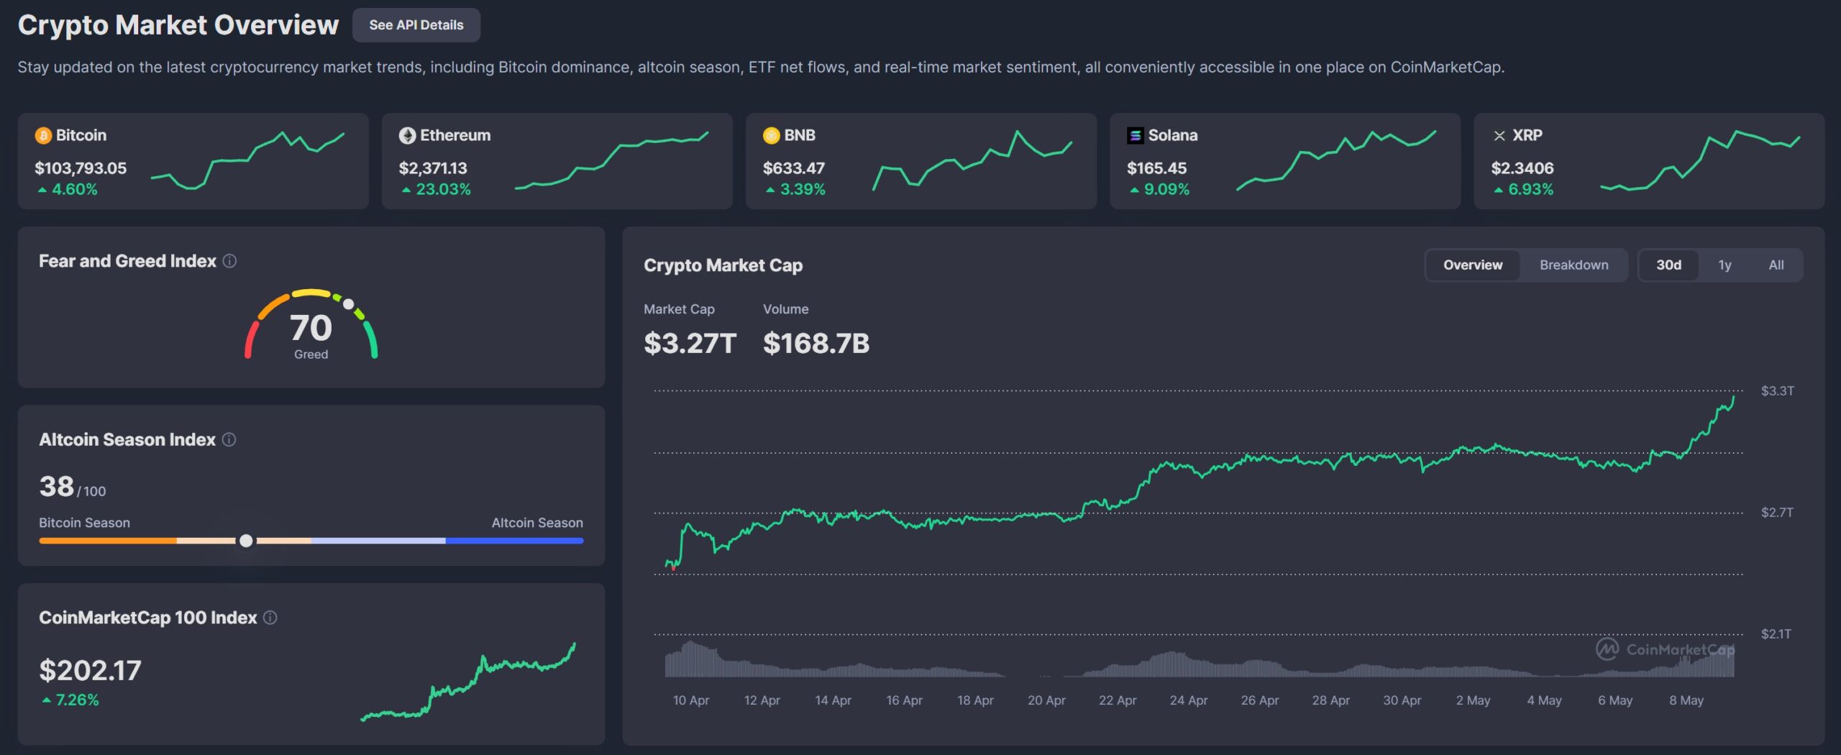This screenshot has width=1841, height=755.
Task: Open the Ethereum price card
Action: click(x=557, y=161)
